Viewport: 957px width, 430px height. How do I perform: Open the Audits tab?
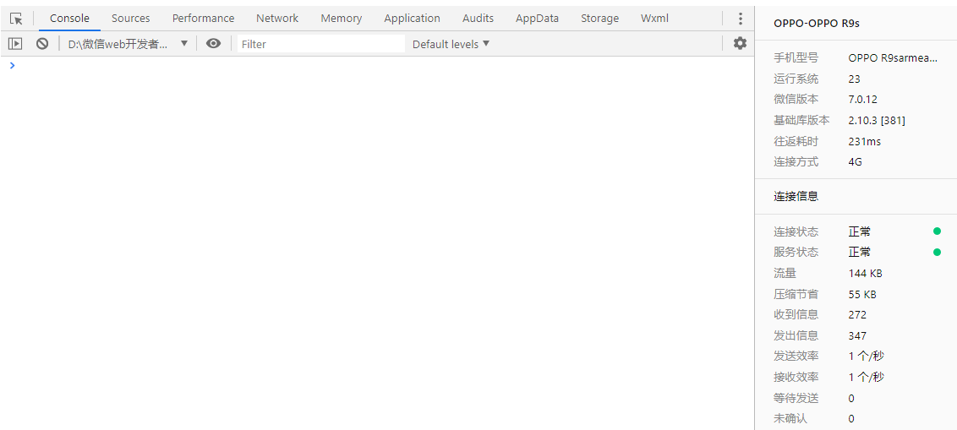click(478, 19)
